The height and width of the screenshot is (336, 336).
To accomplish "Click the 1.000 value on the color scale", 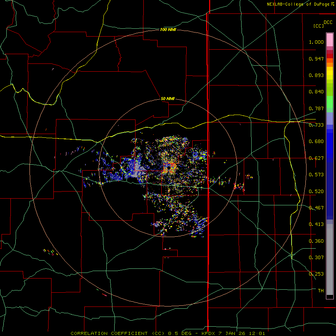I will pyautogui.click(x=316, y=42).
